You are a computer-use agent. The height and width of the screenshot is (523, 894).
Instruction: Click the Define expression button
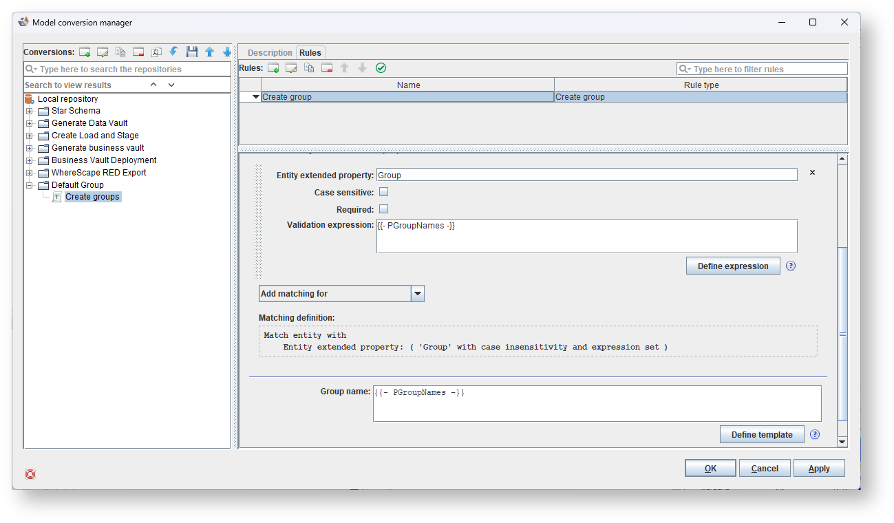732,266
